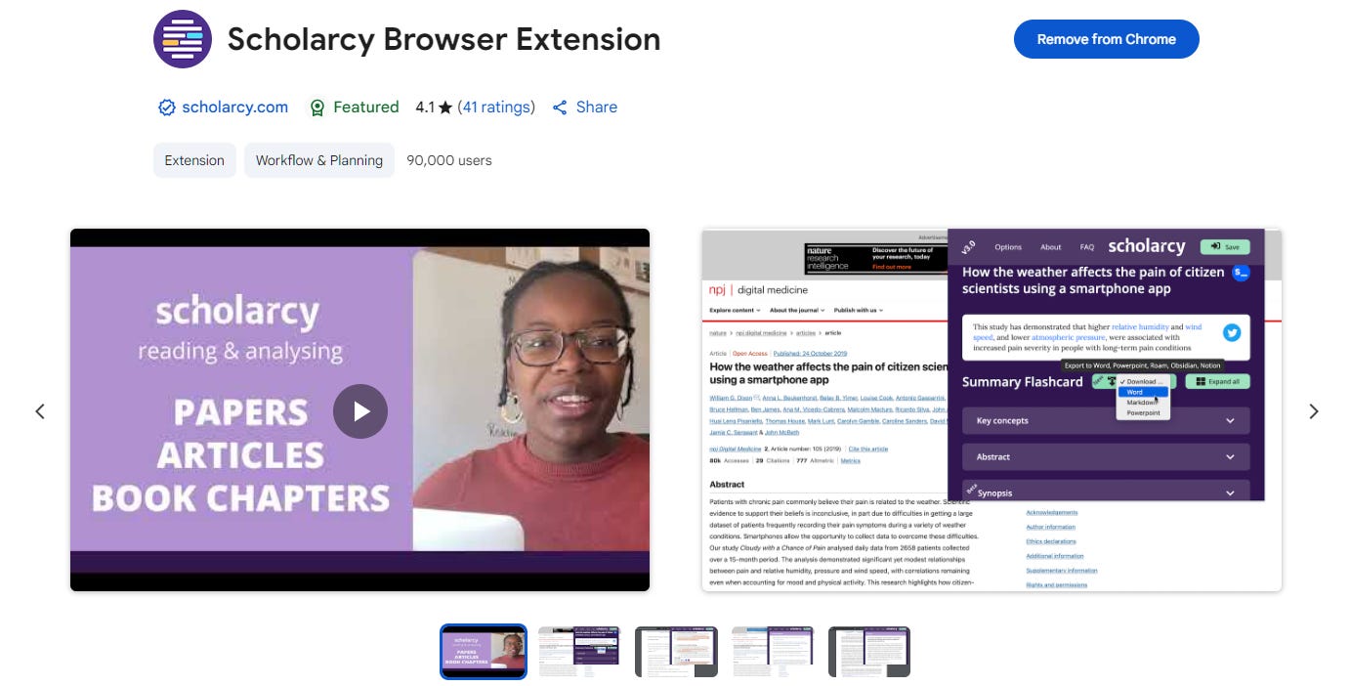Select the Extension category chip

click(x=194, y=160)
